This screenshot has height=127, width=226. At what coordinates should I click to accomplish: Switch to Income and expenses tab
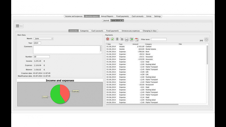tap(74, 16)
